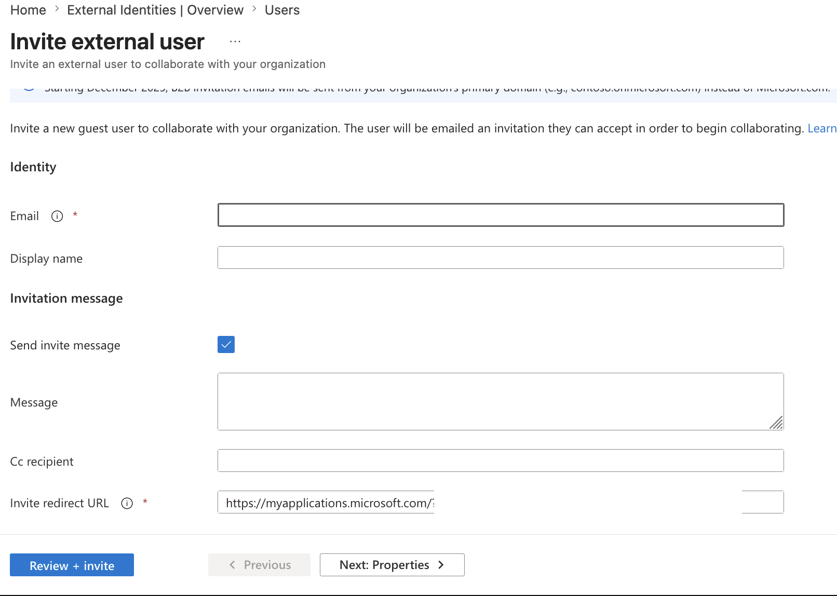Screen dimensions: 837x596
Task: Click the Invite external user page title
Action: pyautogui.click(x=107, y=42)
